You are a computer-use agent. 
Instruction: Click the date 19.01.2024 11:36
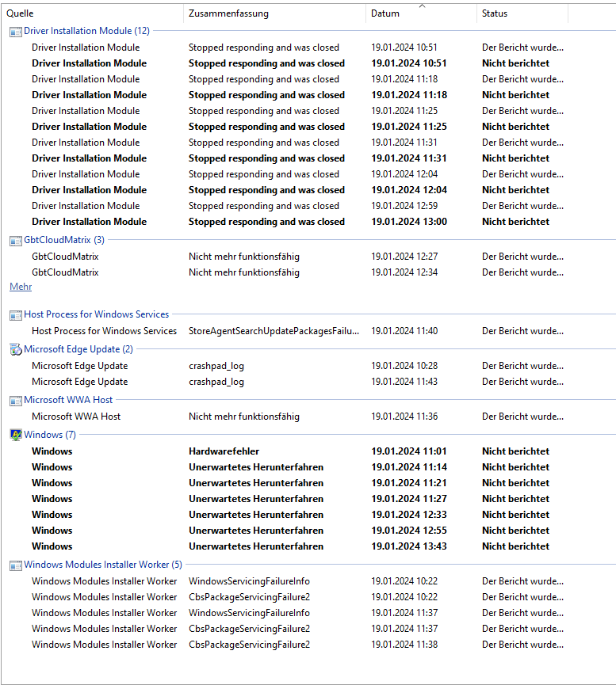click(404, 417)
